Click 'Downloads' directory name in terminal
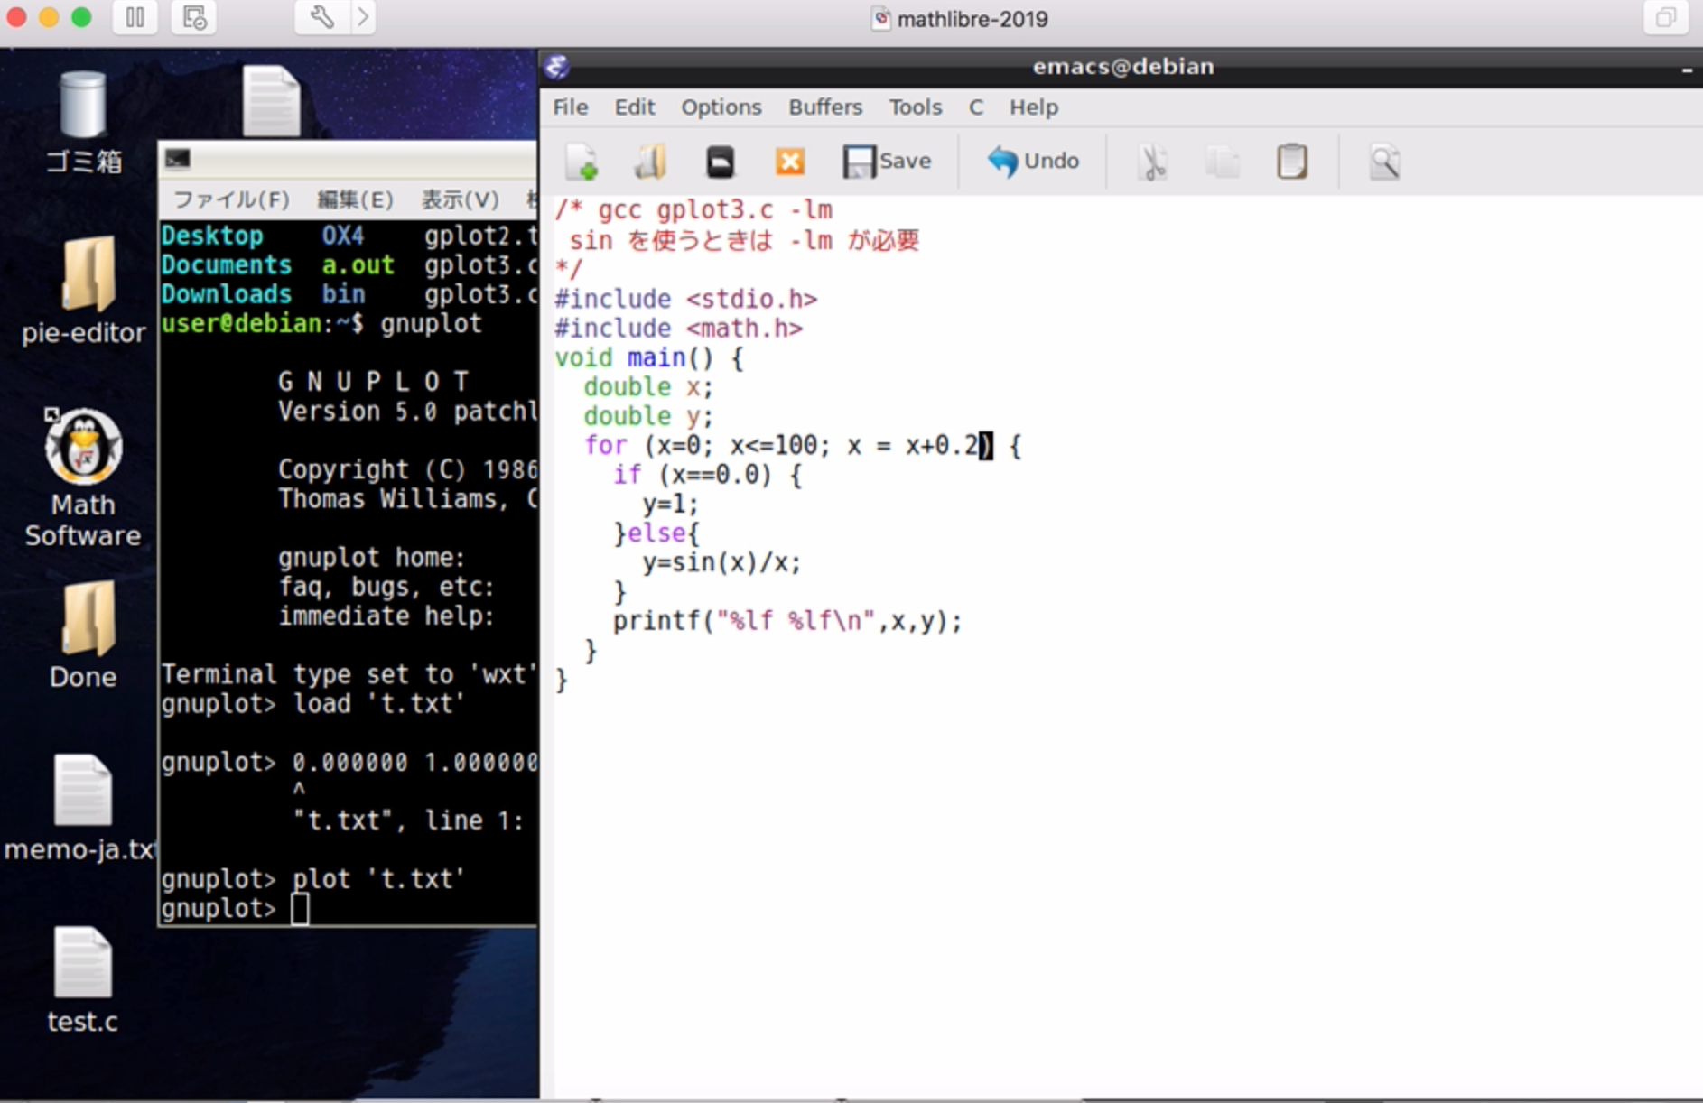 (x=227, y=293)
